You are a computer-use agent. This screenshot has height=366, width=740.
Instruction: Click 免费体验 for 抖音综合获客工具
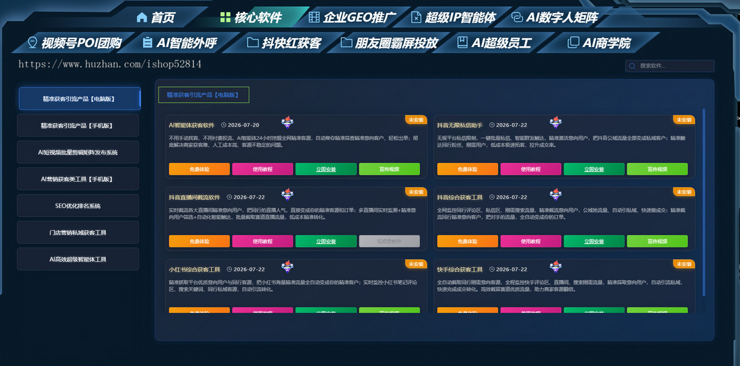click(467, 241)
